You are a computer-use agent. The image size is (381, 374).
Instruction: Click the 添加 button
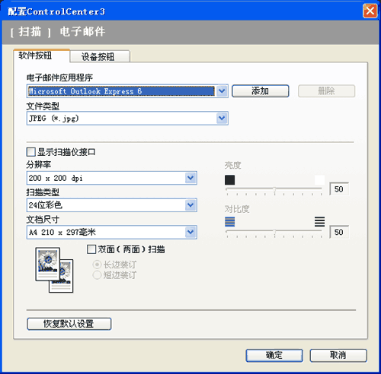click(x=260, y=91)
